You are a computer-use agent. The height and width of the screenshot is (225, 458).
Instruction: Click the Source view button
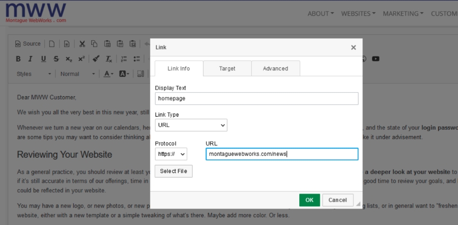(28, 44)
